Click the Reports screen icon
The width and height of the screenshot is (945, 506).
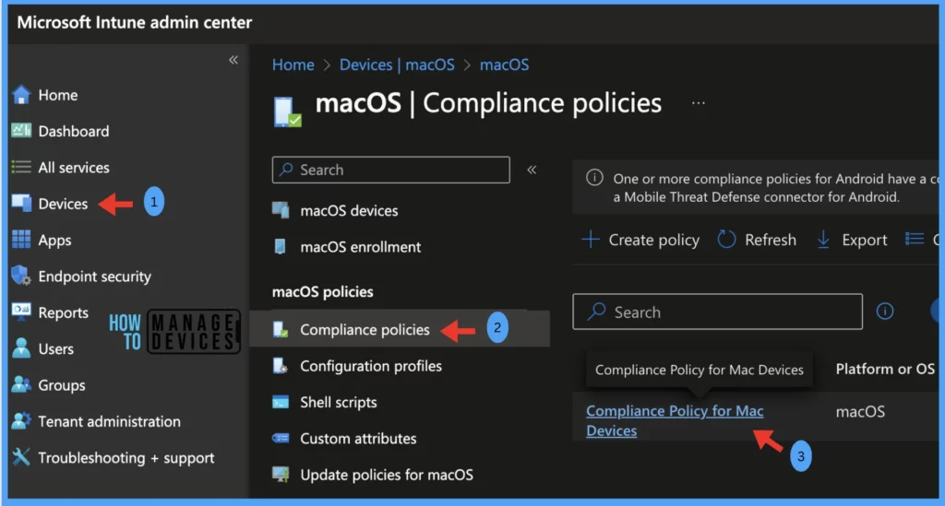point(21,312)
